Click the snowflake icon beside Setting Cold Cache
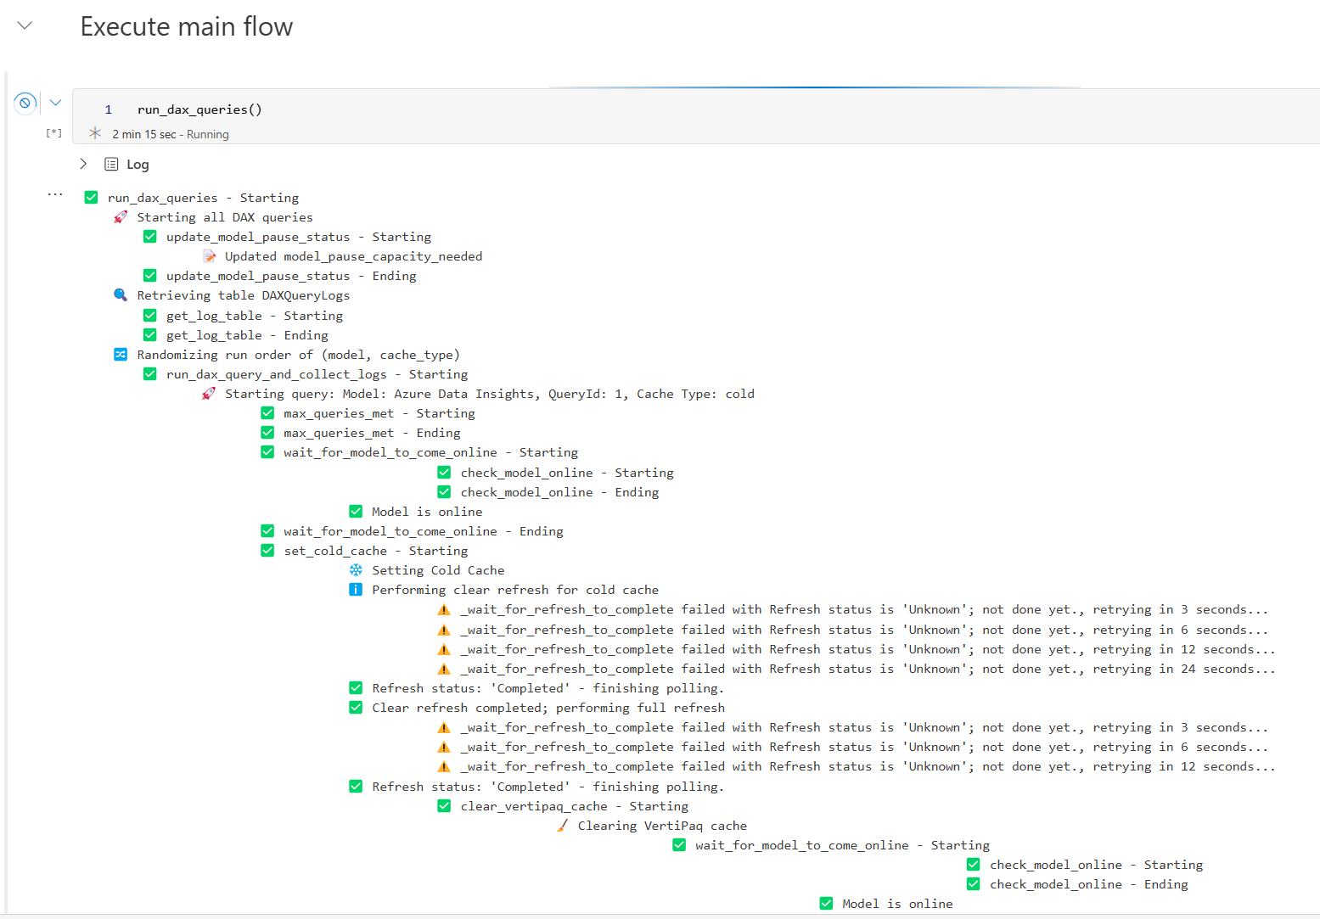 (x=356, y=570)
